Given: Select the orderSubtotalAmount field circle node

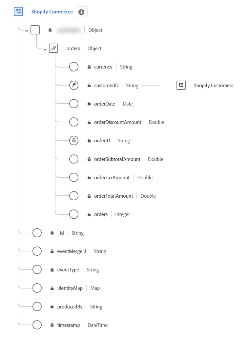Looking at the screenshot, I should pyautogui.click(x=74, y=159).
